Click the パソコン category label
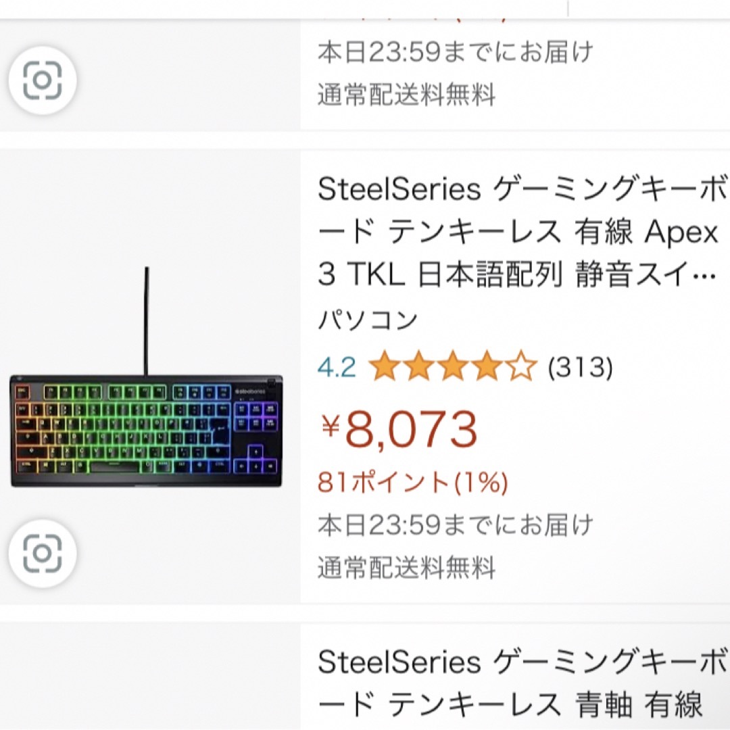This screenshot has width=730, height=730. coord(367,321)
